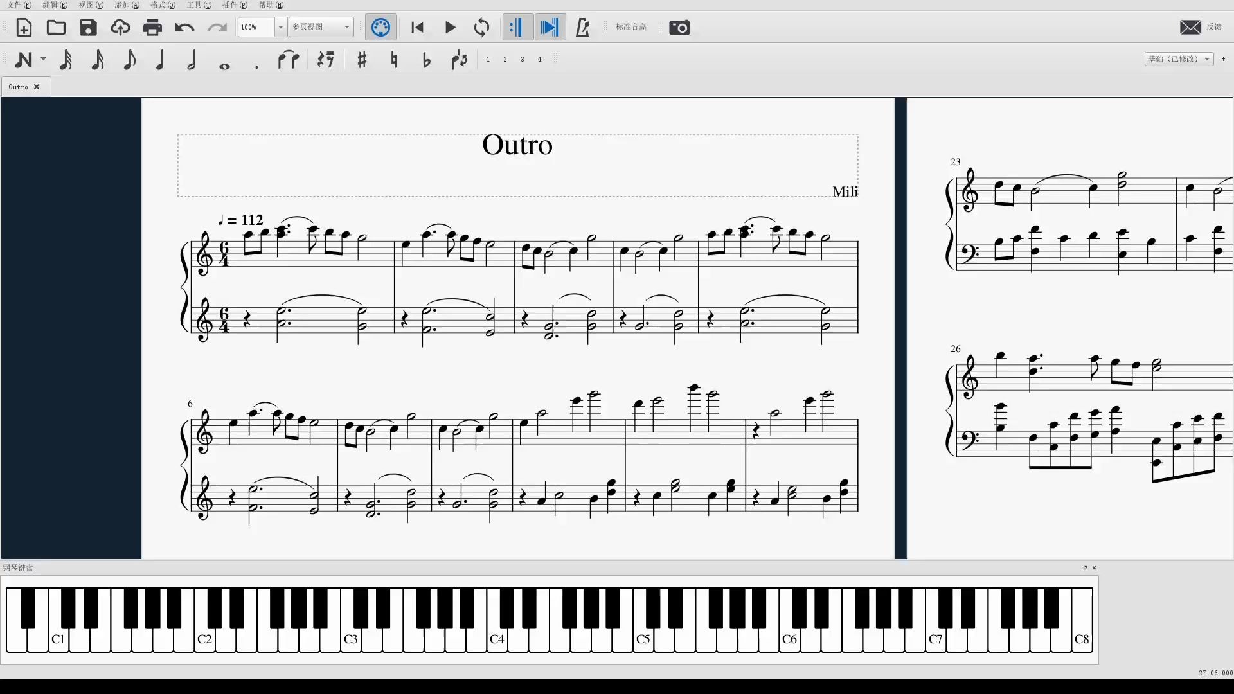
Task: Select voice 2
Action: pyautogui.click(x=505, y=59)
